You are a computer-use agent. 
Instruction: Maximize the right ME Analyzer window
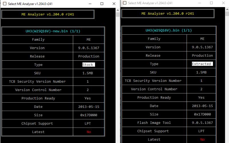(x=211, y=3)
